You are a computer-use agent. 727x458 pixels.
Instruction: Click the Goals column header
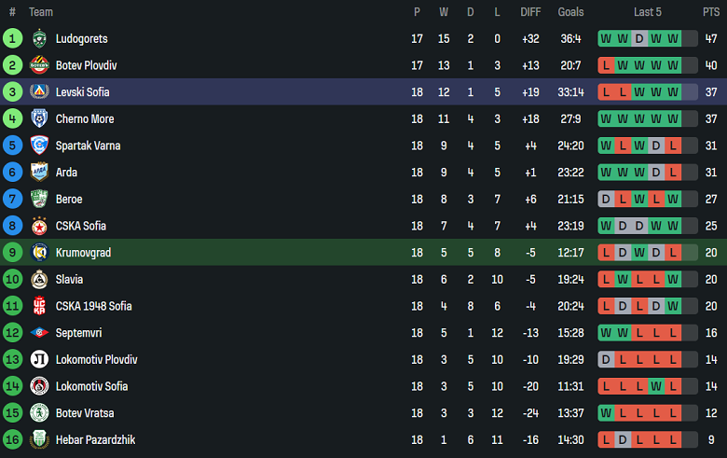(570, 12)
